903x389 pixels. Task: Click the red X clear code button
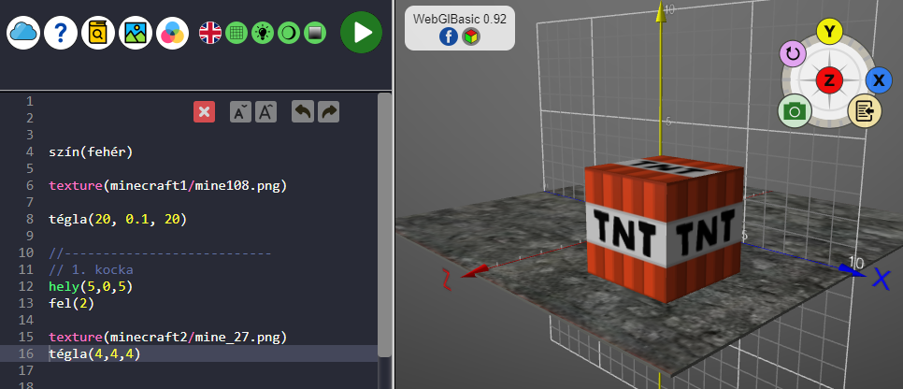pyautogui.click(x=205, y=112)
